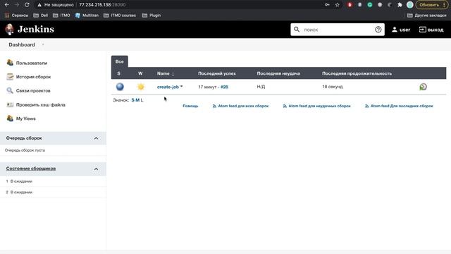Open Atom feed для неудачных сборок

(319, 106)
